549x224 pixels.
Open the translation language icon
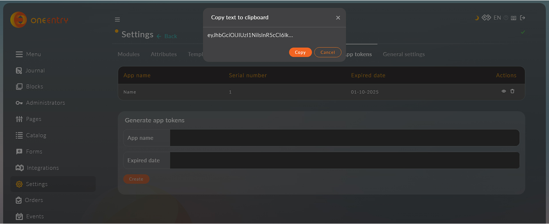click(x=486, y=18)
